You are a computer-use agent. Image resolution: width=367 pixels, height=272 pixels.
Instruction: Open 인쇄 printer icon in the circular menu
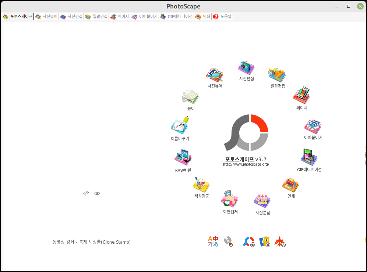pos(290,185)
